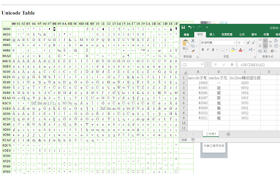Apply the yellow Fill Color bucket
This screenshot has height=174, width=280.
233,50
